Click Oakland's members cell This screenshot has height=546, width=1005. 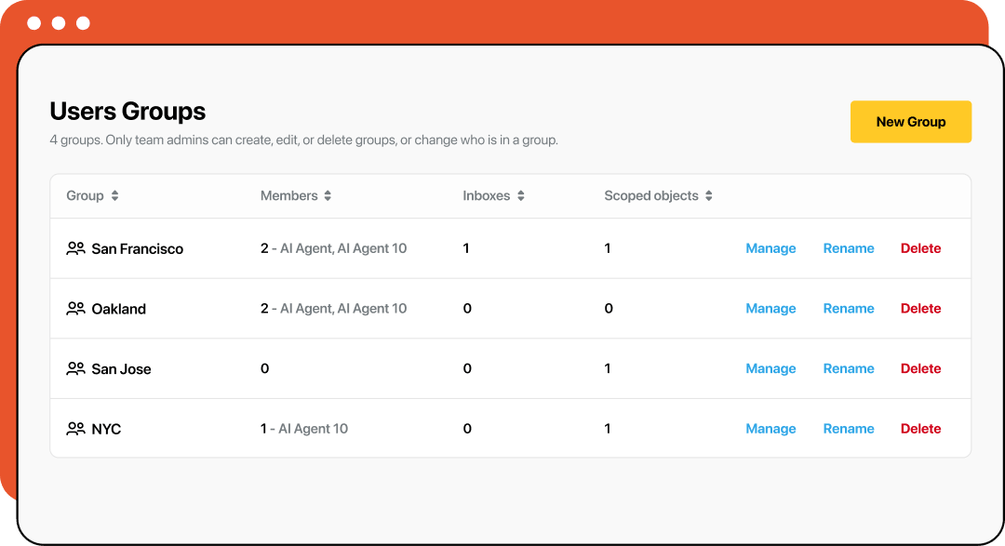coord(333,309)
